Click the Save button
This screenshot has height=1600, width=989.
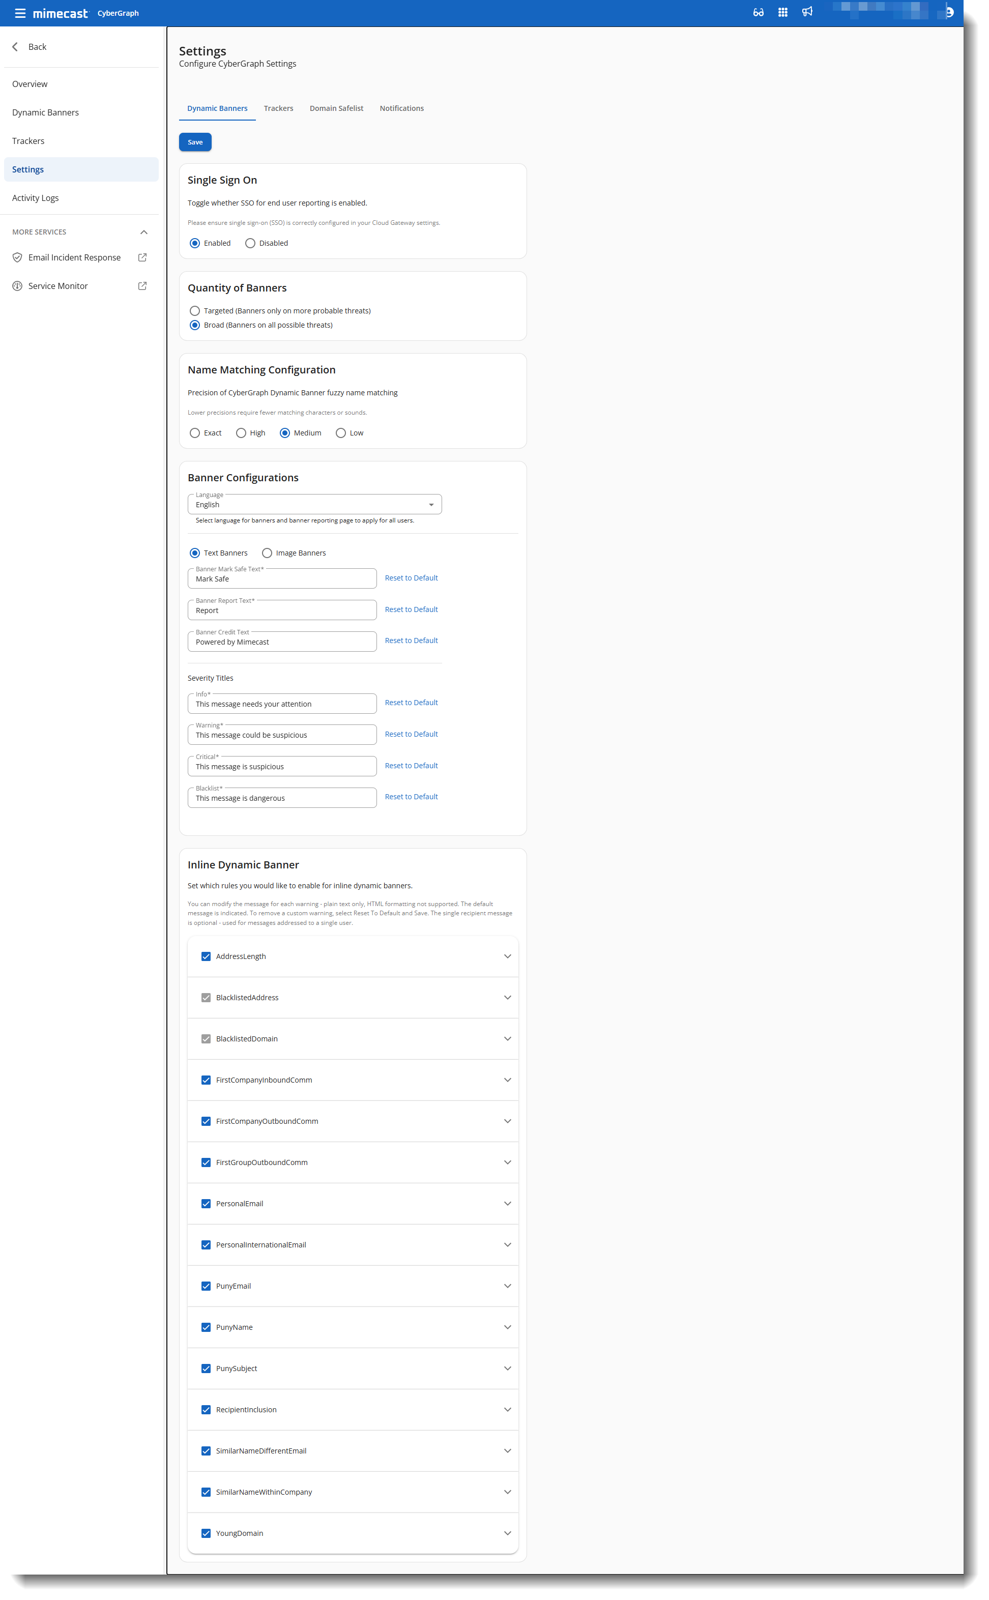tap(194, 142)
